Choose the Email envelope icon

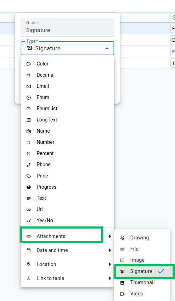click(29, 86)
